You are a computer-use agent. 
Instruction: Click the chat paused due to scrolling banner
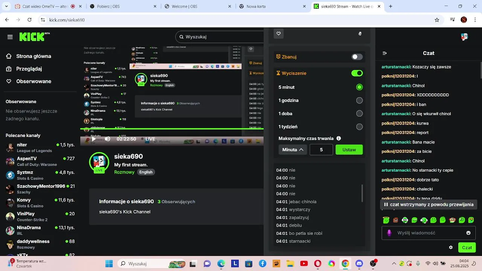tap(429, 204)
